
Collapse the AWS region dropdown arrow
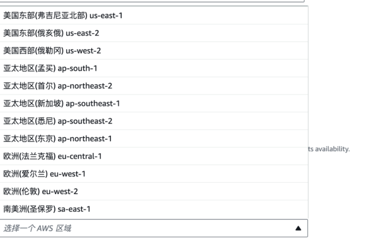298,228
